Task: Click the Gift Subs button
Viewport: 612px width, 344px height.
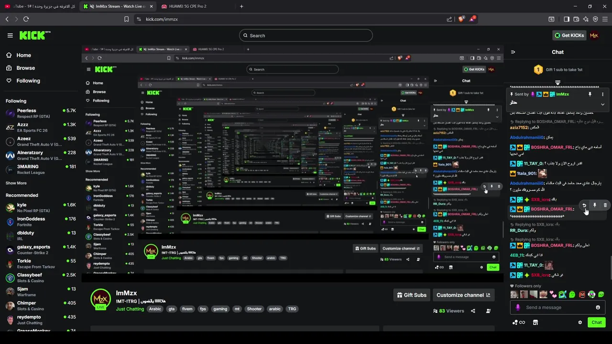Action: [412, 295]
